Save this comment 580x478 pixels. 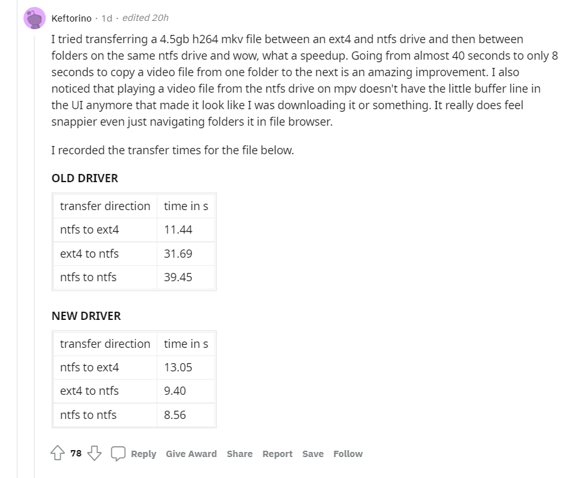pyautogui.click(x=313, y=454)
